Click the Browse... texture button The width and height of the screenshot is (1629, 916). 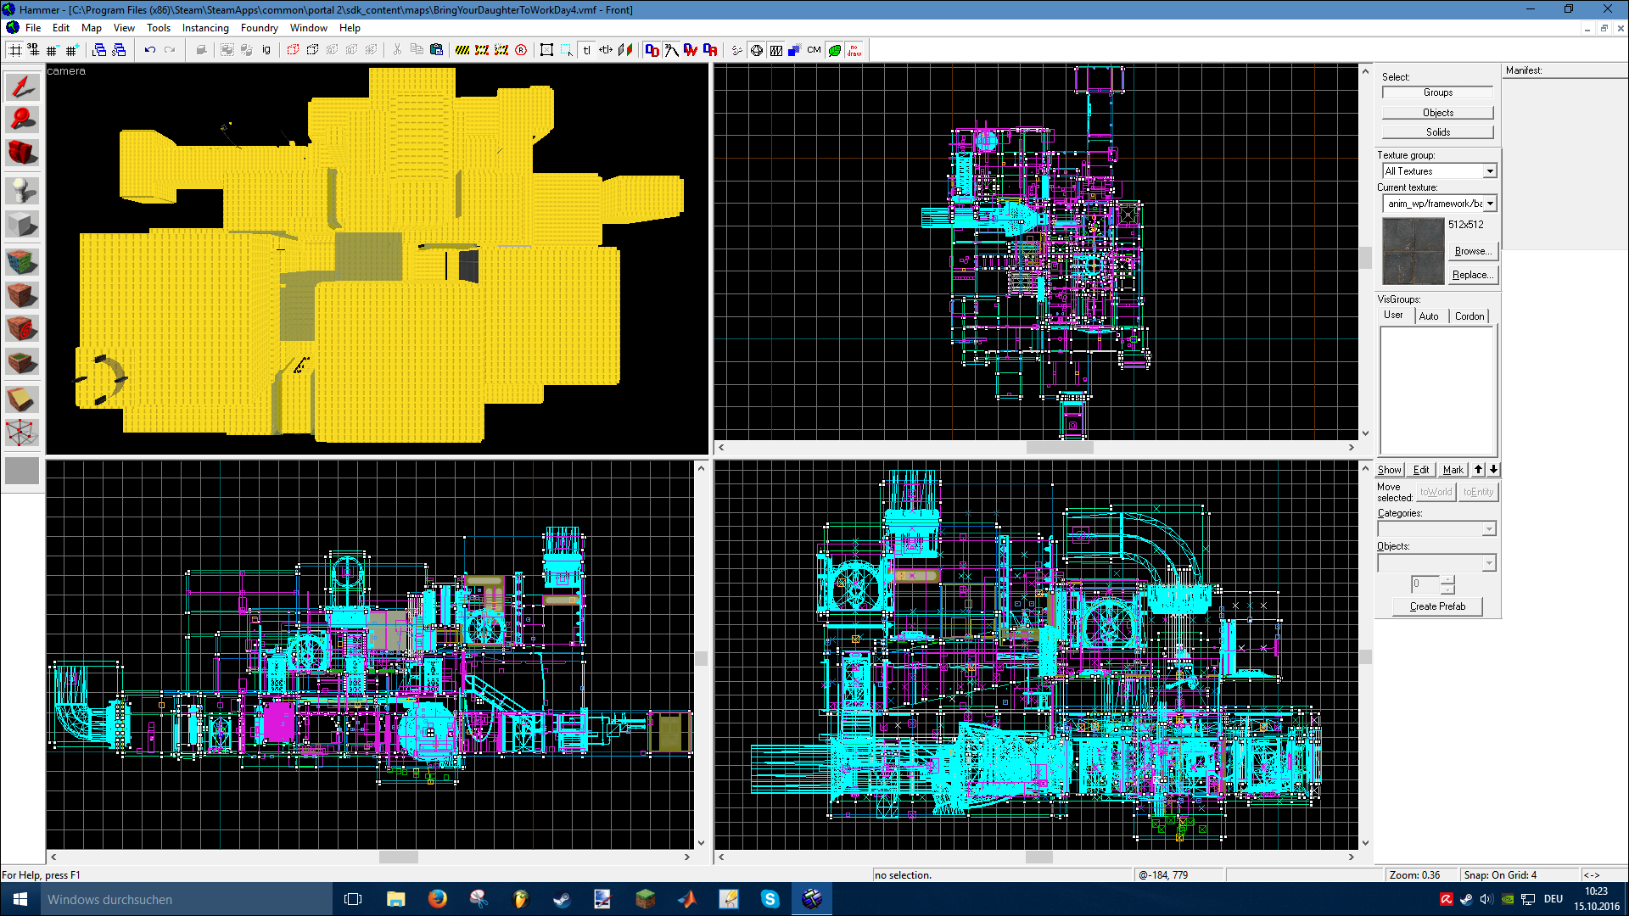click(1472, 251)
